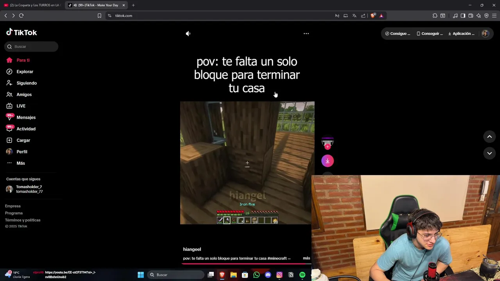Image resolution: width=500 pixels, height=281 pixels.
Task: Open the Empresa footer link
Action: coord(12,206)
